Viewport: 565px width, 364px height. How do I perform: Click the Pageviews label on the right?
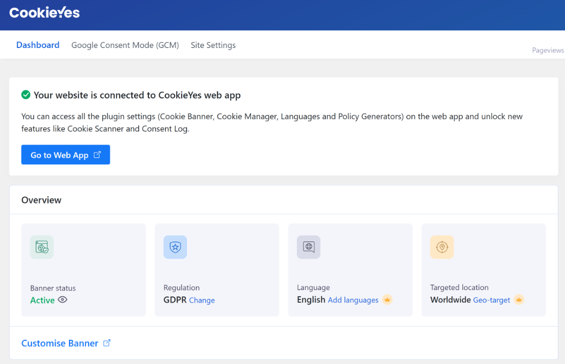(547, 50)
